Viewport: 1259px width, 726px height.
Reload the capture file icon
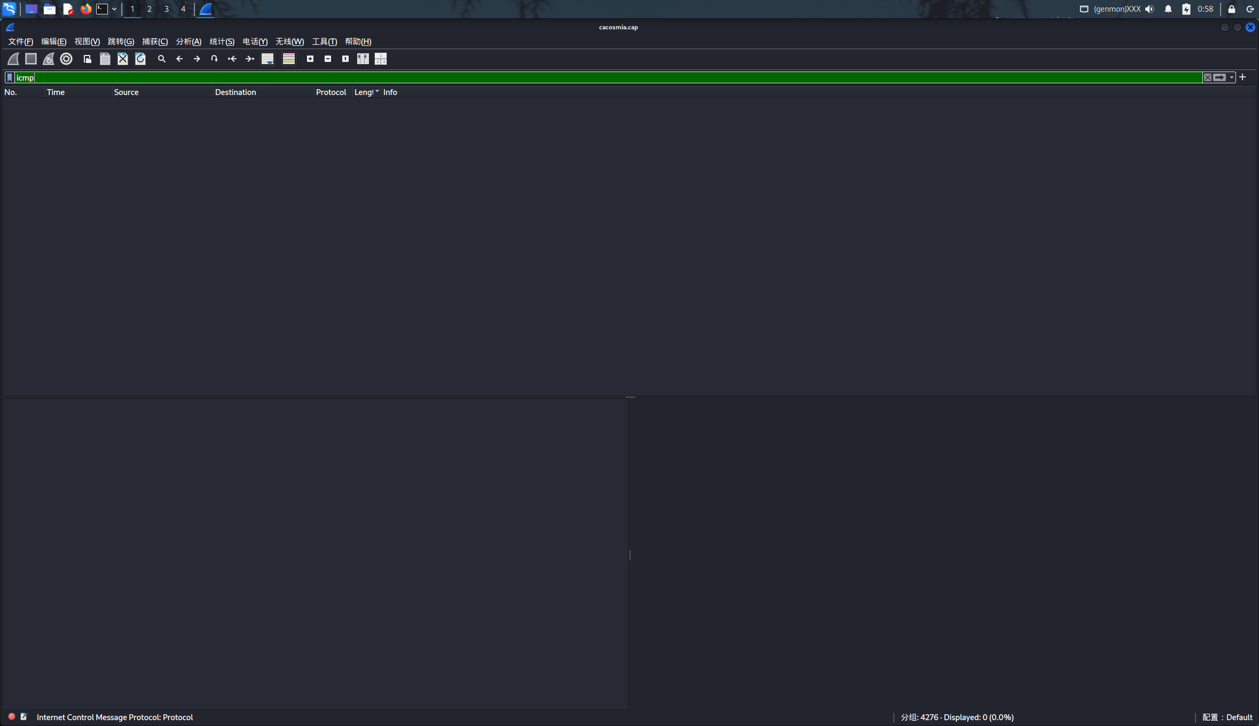(140, 59)
